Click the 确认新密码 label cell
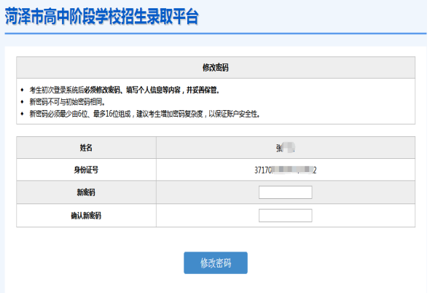The width and height of the screenshot is (430, 293). tap(87, 215)
